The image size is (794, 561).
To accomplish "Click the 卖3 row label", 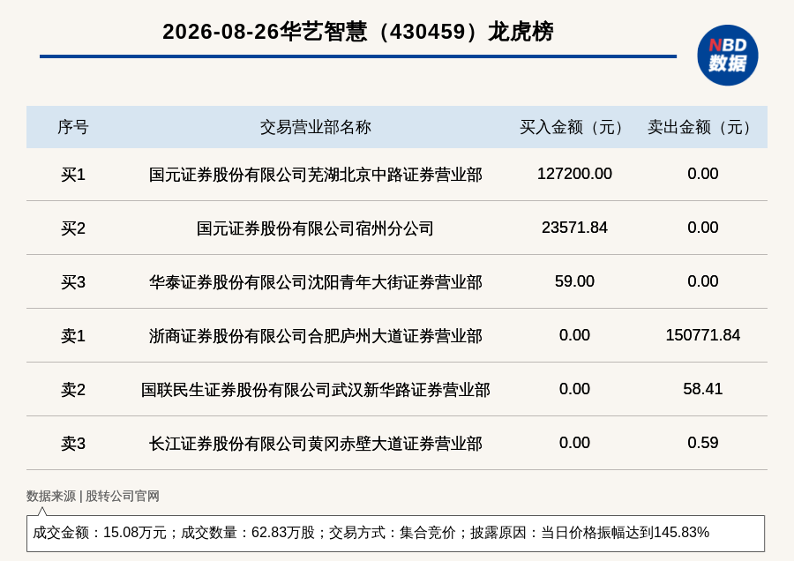I will point(73,444).
